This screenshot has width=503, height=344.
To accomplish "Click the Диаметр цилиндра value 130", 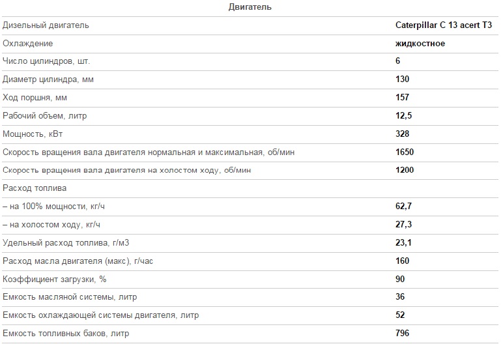I will 402,79.
